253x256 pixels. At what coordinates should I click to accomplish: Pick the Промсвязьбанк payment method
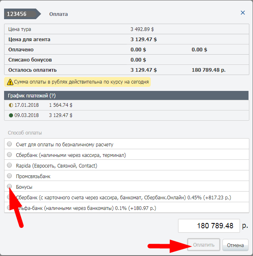point(9,176)
